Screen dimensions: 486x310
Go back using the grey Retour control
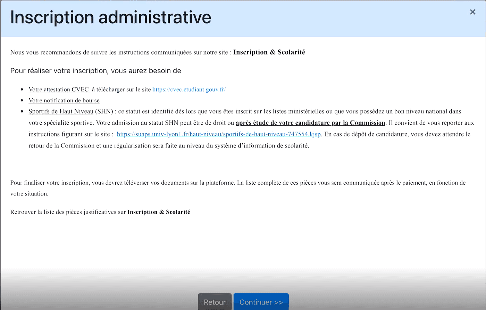pyautogui.click(x=215, y=302)
